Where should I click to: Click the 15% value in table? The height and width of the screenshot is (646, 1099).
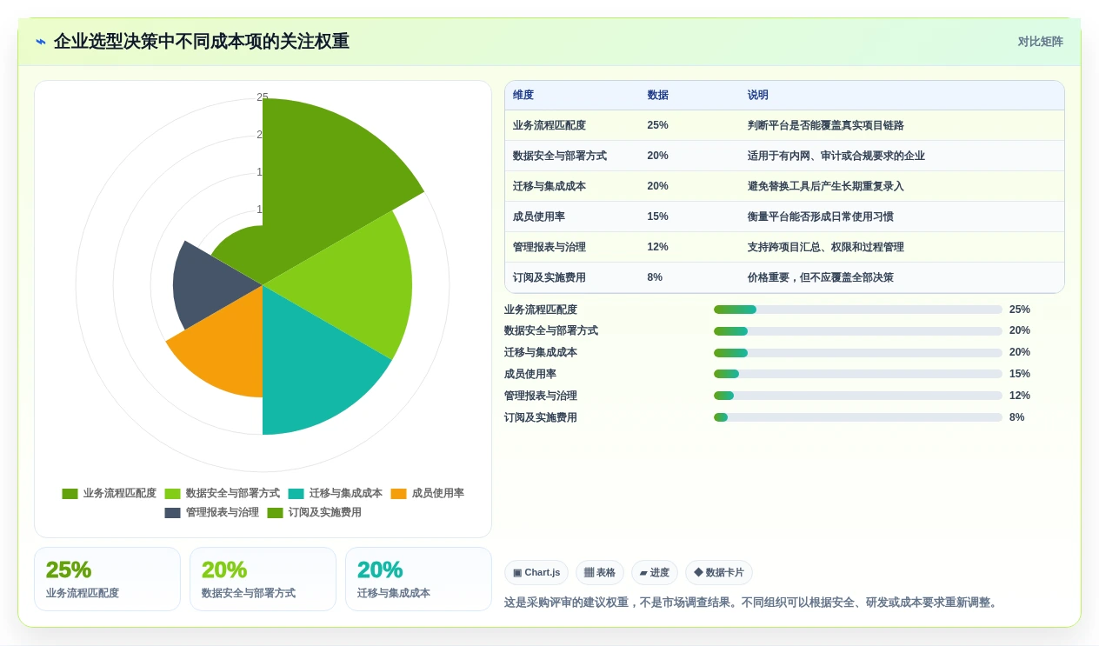(x=658, y=216)
